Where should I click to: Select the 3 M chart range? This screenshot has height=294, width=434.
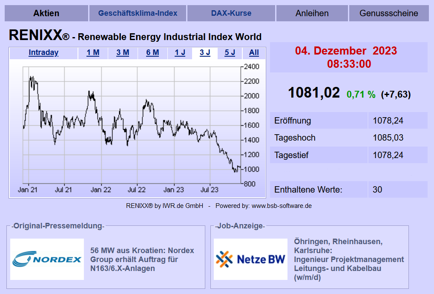click(123, 53)
